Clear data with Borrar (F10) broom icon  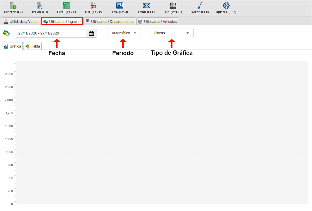pos(200,6)
